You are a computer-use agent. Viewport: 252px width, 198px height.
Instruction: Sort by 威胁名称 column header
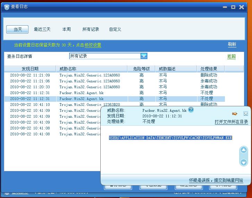point(91,69)
